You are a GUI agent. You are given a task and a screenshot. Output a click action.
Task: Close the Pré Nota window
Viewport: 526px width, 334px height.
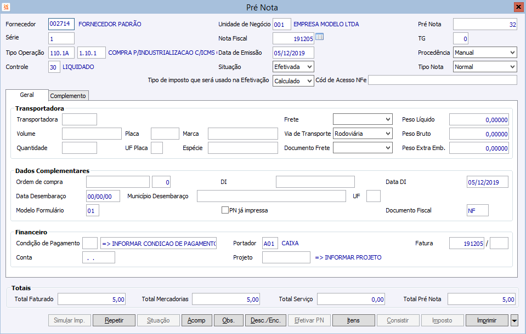[518, 7]
